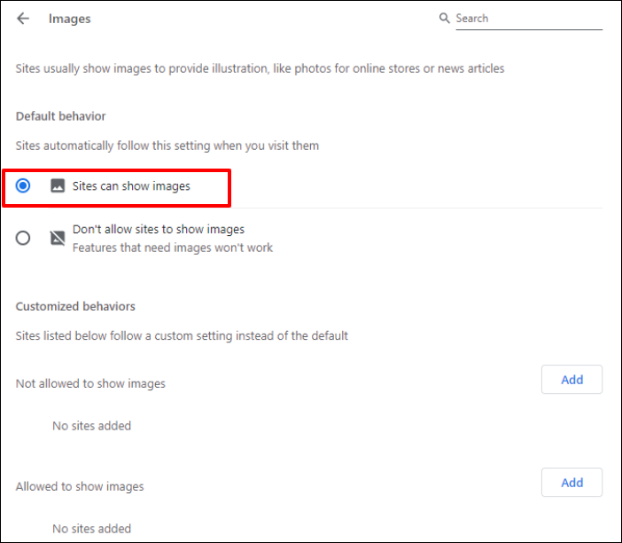This screenshot has width=622, height=543.
Task: Add a site to Allowed to show images
Action: 571,483
